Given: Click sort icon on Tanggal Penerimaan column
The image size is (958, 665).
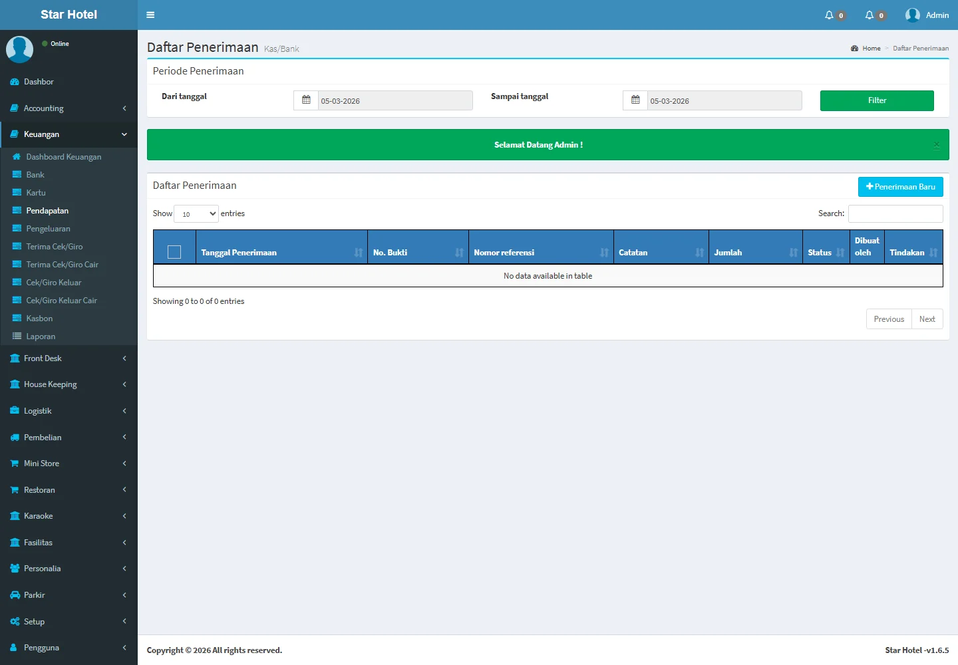Looking at the screenshot, I should [x=359, y=253].
